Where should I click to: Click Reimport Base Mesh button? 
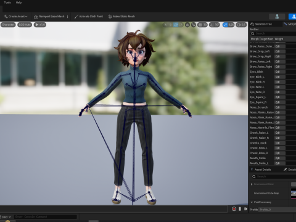point(49,17)
